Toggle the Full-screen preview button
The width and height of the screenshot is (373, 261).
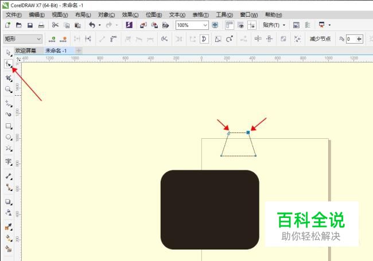(215, 25)
